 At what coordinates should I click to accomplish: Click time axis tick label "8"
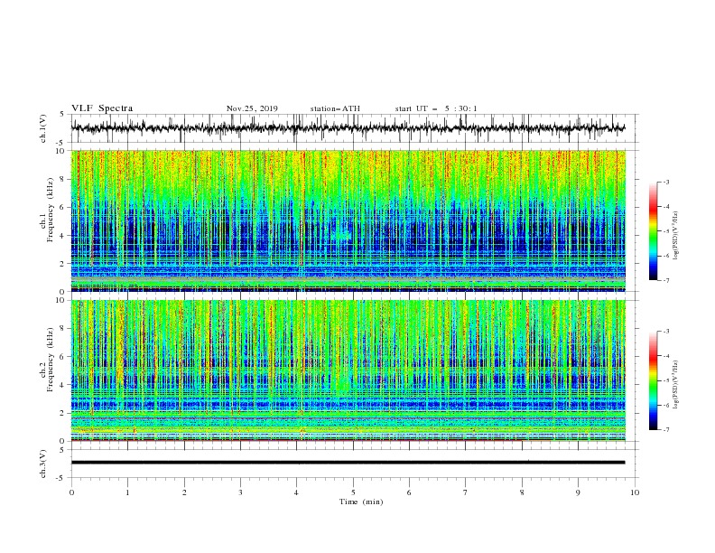pos(522,492)
